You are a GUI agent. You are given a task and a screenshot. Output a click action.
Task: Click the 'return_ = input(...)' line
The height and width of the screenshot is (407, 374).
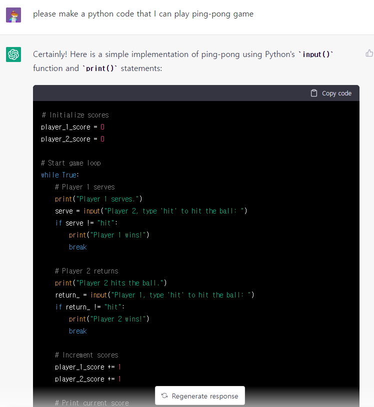pyautogui.click(x=154, y=295)
